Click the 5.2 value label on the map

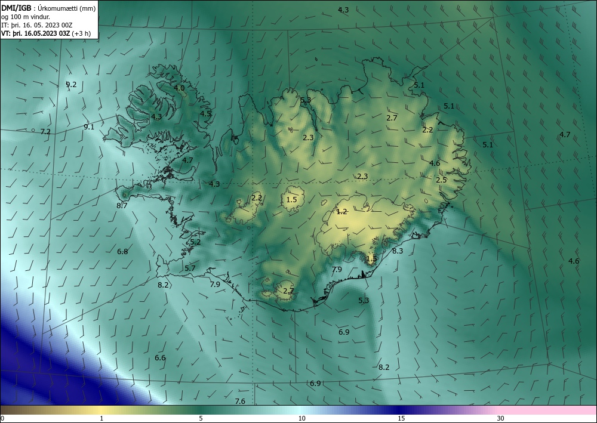click(x=195, y=242)
